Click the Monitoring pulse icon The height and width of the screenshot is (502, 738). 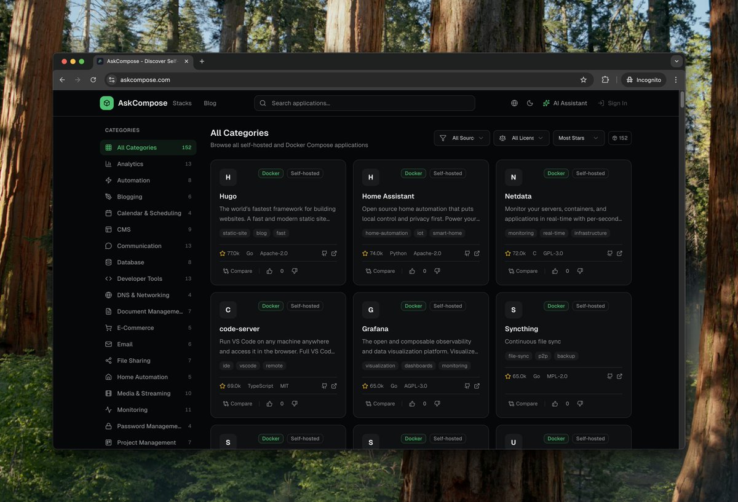point(109,410)
